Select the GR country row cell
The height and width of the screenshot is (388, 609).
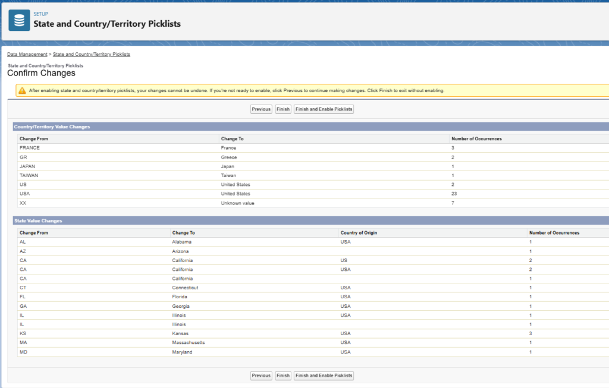pos(23,157)
